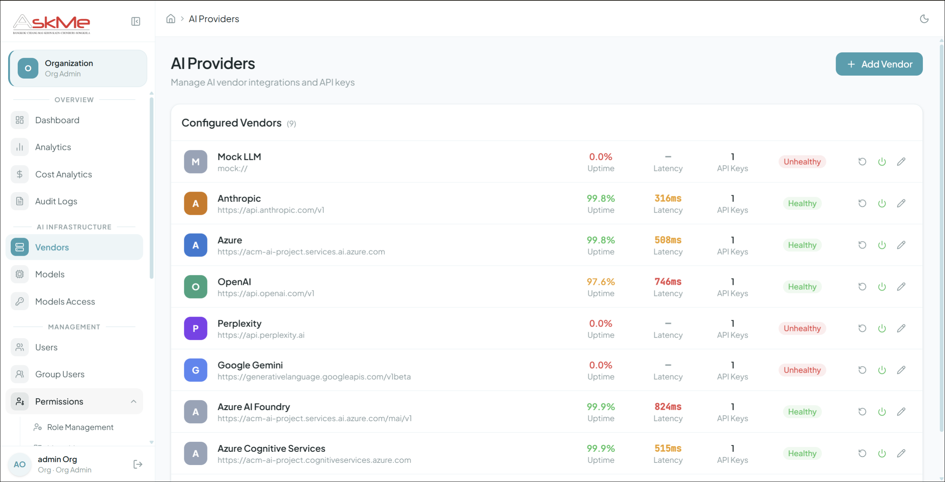Refresh health check for Azure AI Foundry
The image size is (945, 482).
(862, 412)
